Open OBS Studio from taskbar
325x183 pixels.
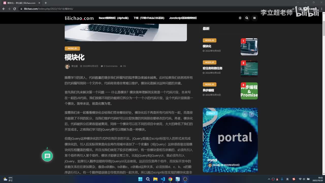(185, 179)
